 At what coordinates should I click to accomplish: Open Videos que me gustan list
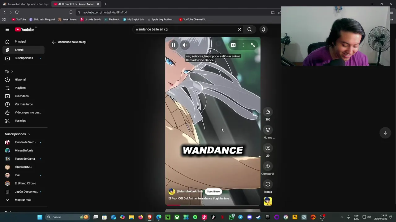click(23, 113)
